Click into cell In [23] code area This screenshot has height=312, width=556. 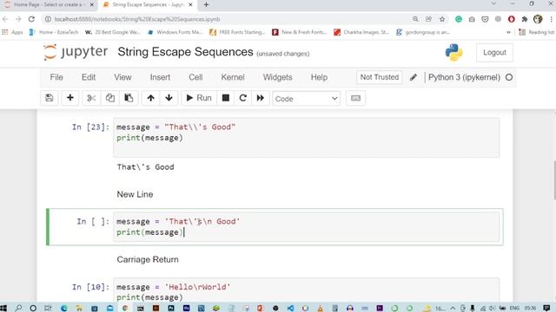click(307, 138)
